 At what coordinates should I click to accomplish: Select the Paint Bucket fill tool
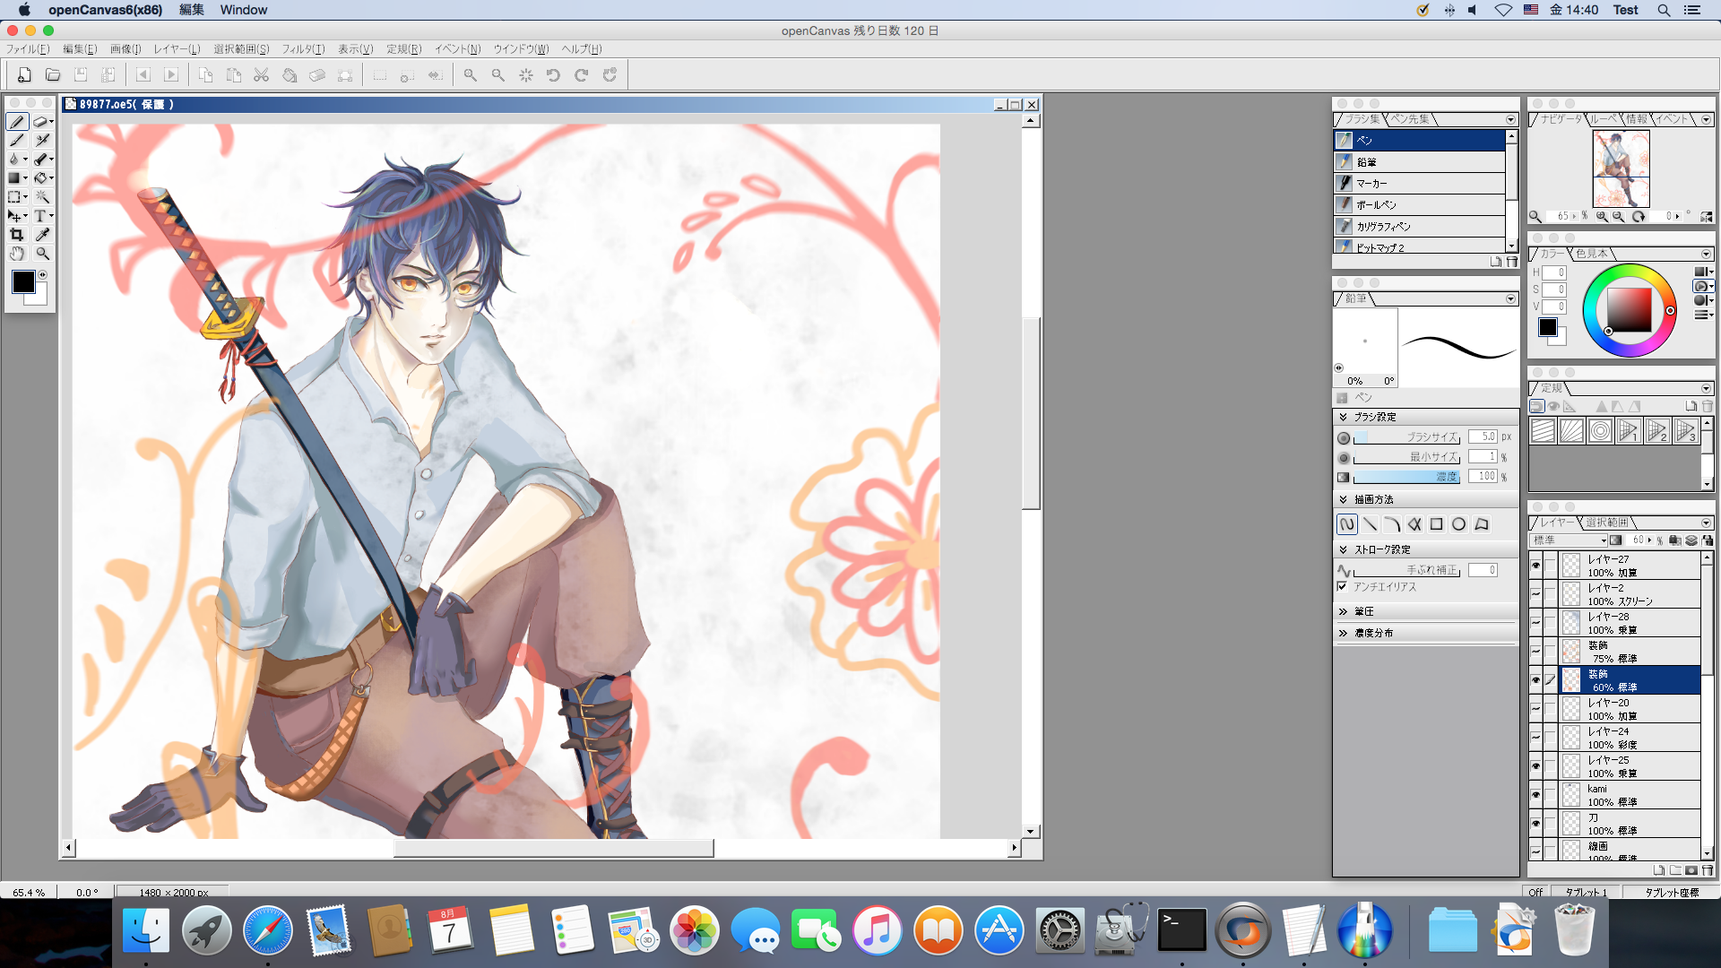click(41, 178)
